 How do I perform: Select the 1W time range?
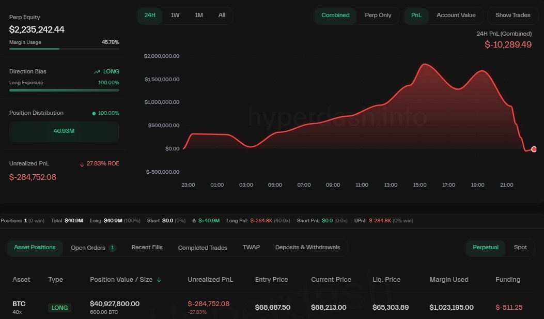(175, 15)
